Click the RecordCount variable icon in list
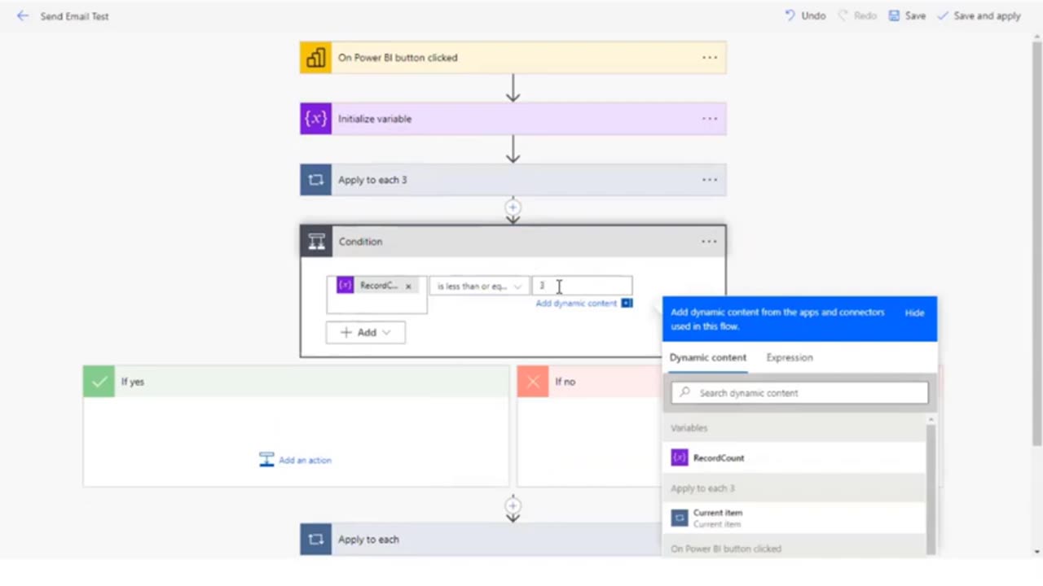Viewport: 1043px width, 586px height. (x=680, y=458)
